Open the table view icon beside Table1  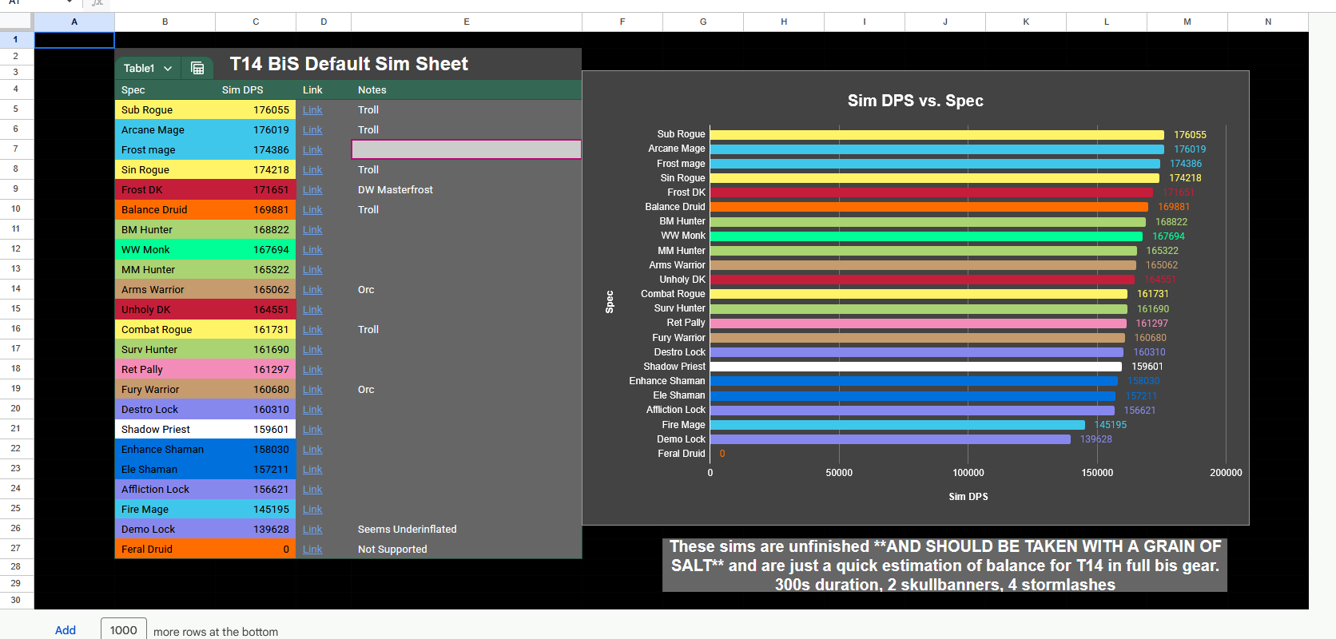pyautogui.click(x=197, y=69)
